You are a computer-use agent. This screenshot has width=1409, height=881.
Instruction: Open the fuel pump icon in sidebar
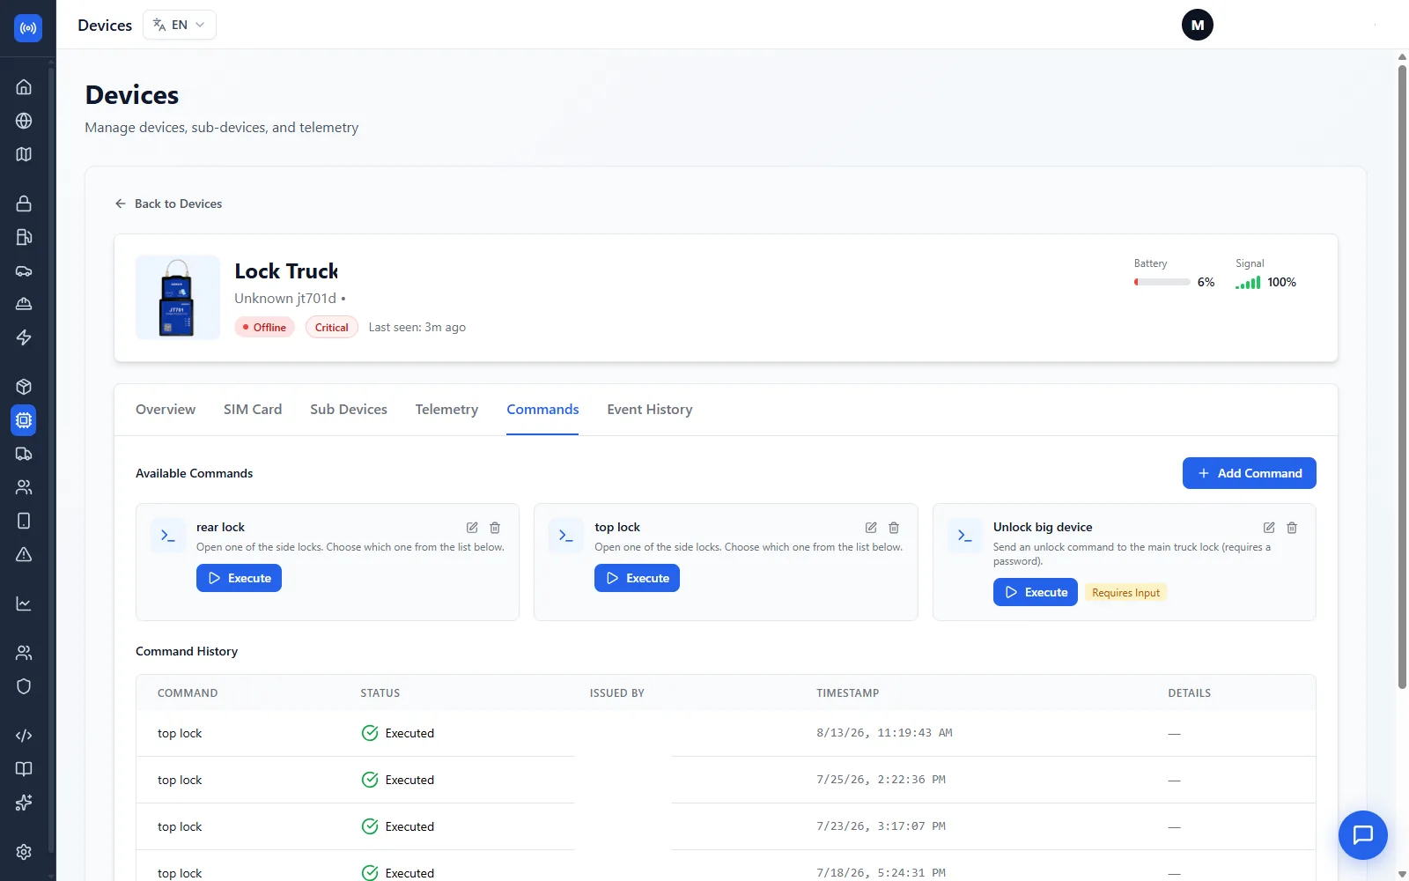pos(24,237)
